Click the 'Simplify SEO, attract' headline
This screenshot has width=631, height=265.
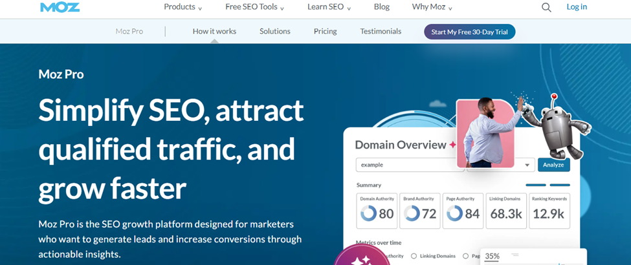tap(171, 111)
